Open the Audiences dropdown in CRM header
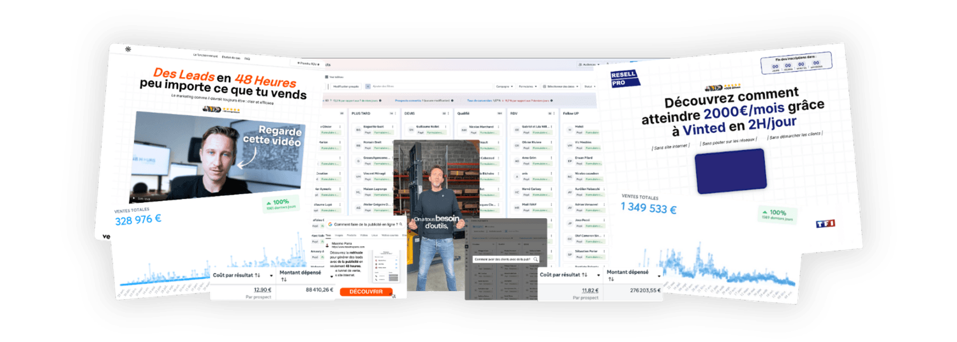 tap(588, 64)
